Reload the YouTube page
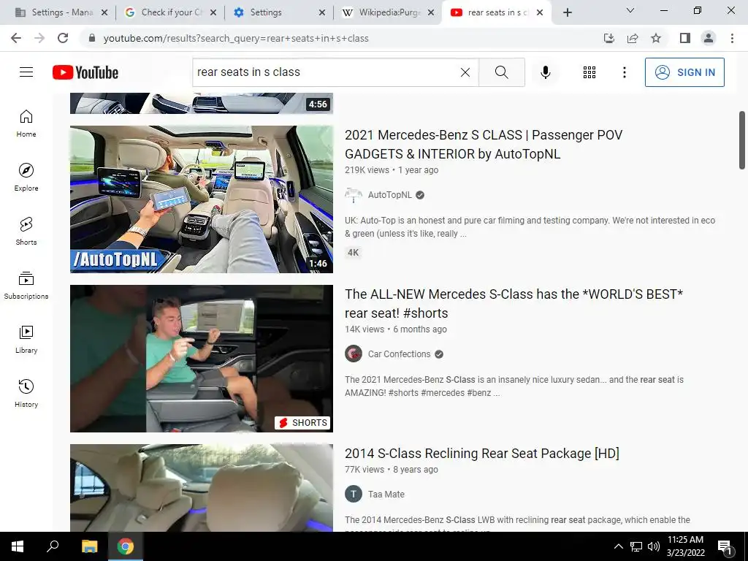 click(x=63, y=38)
